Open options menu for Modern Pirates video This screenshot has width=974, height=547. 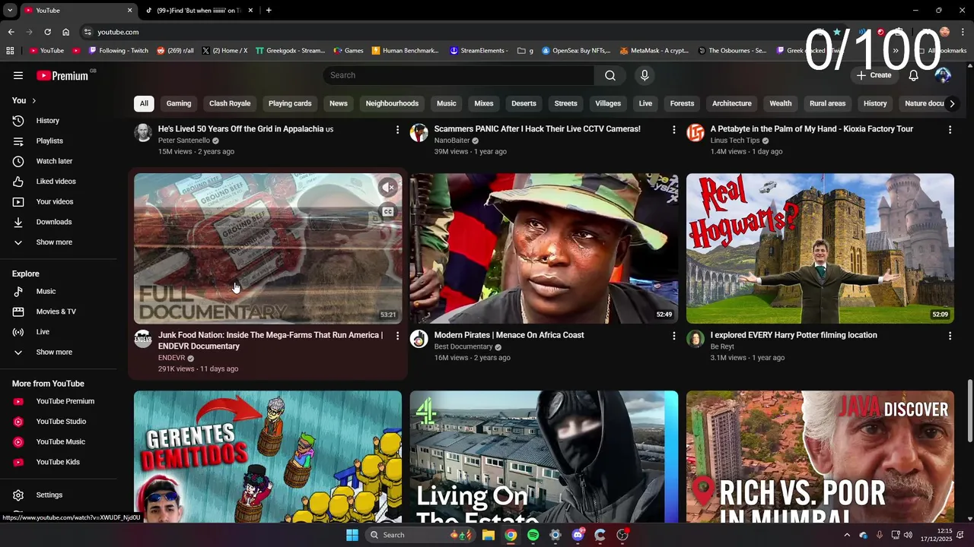tap(673, 336)
